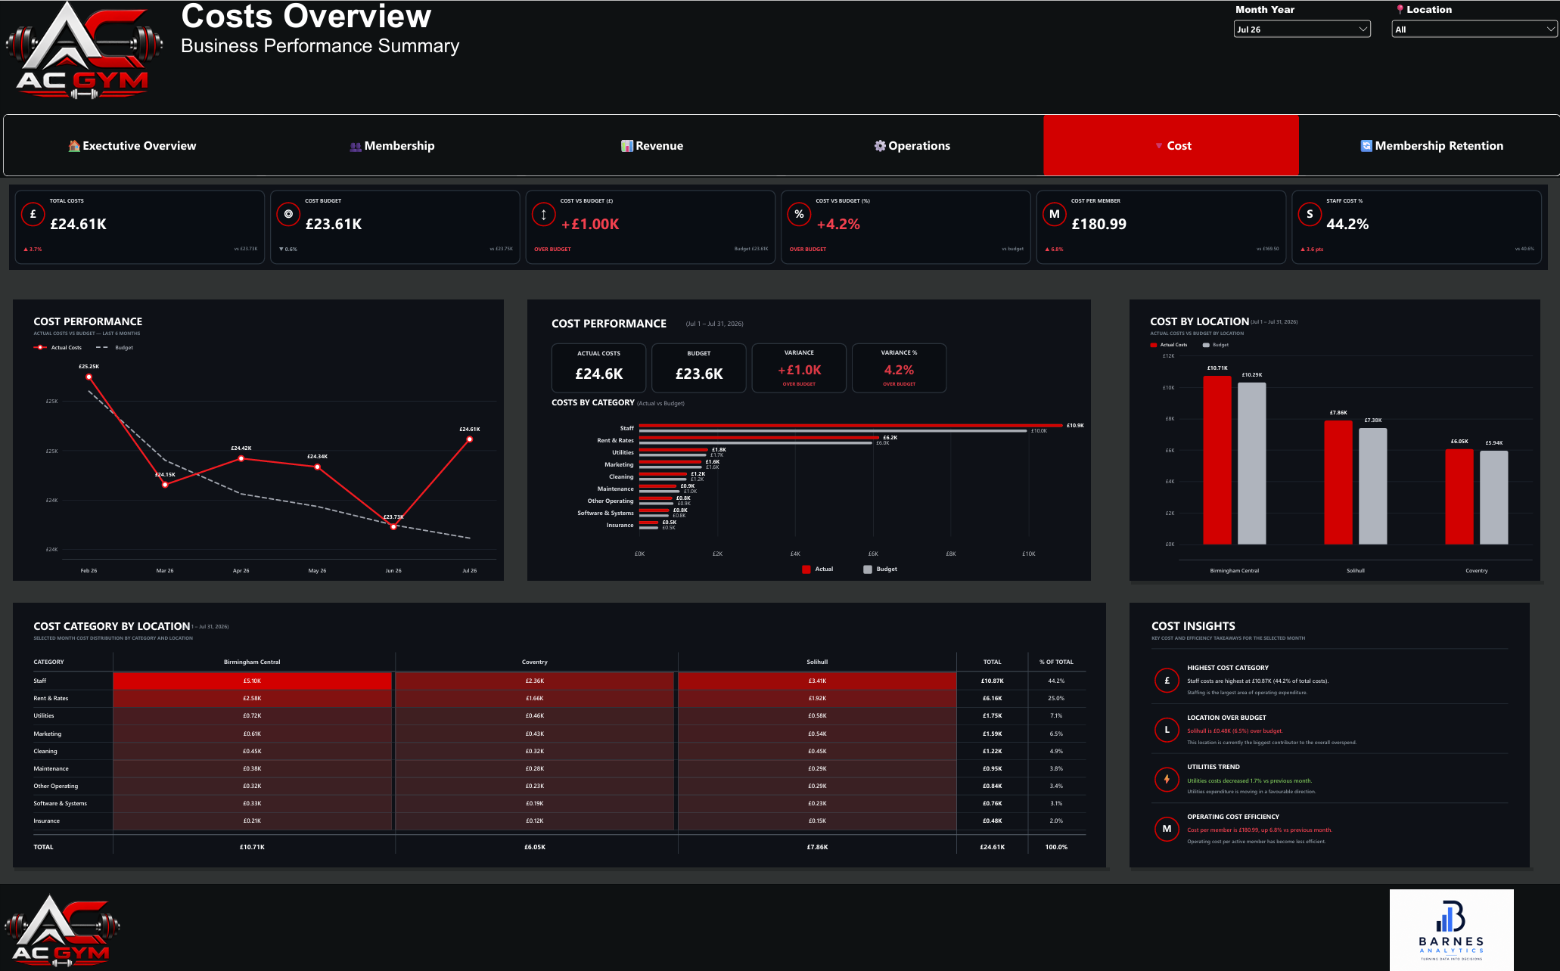Viewport: 1560px width, 971px height.
Task: Click the AC Gym logo in the header
Action: coord(84,51)
